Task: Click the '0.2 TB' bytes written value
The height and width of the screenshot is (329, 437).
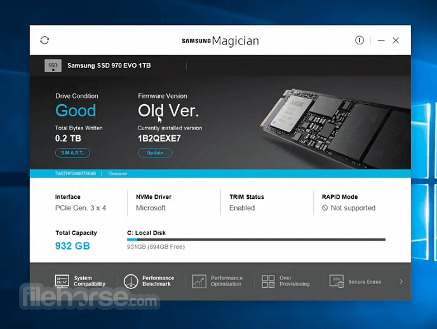Action: 68,138
